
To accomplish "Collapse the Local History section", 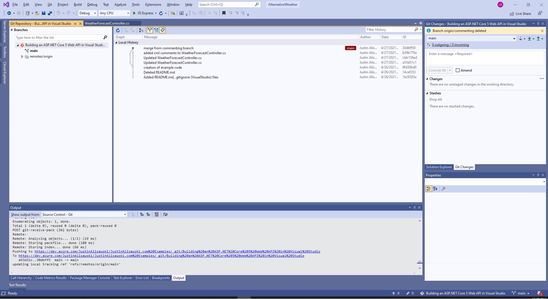I will [x=116, y=42].
